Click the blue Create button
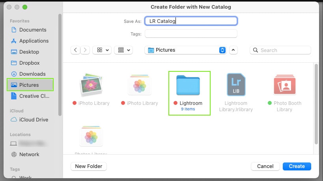323x181 pixels. pos(297,166)
